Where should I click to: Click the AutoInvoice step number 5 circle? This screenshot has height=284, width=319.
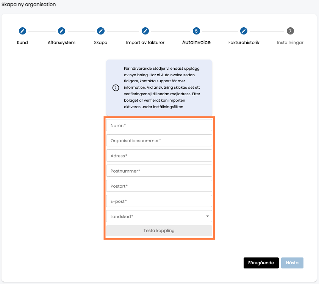[x=196, y=31]
